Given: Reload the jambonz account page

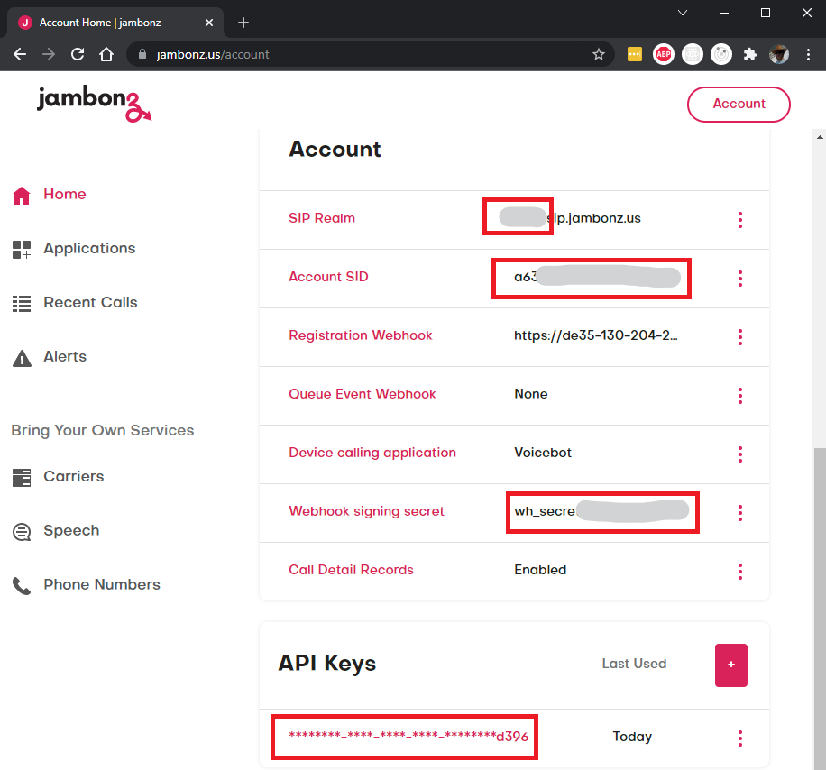Looking at the screenshot, I should pyautogui.click(x=78, y=54).
